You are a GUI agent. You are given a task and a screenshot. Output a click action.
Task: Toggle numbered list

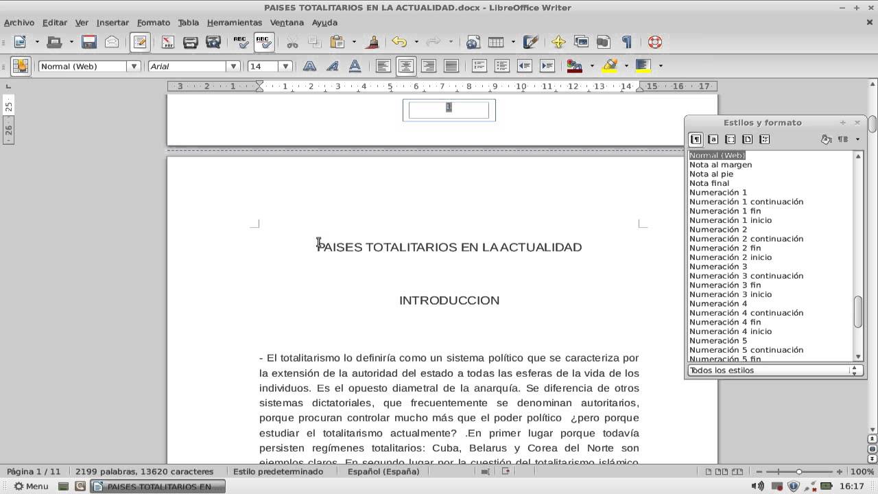tap(479, 66)
